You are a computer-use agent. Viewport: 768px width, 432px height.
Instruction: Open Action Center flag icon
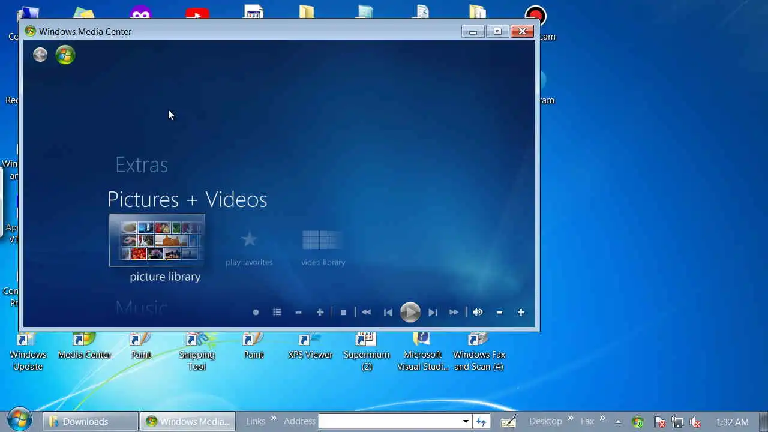pos(659,422)
